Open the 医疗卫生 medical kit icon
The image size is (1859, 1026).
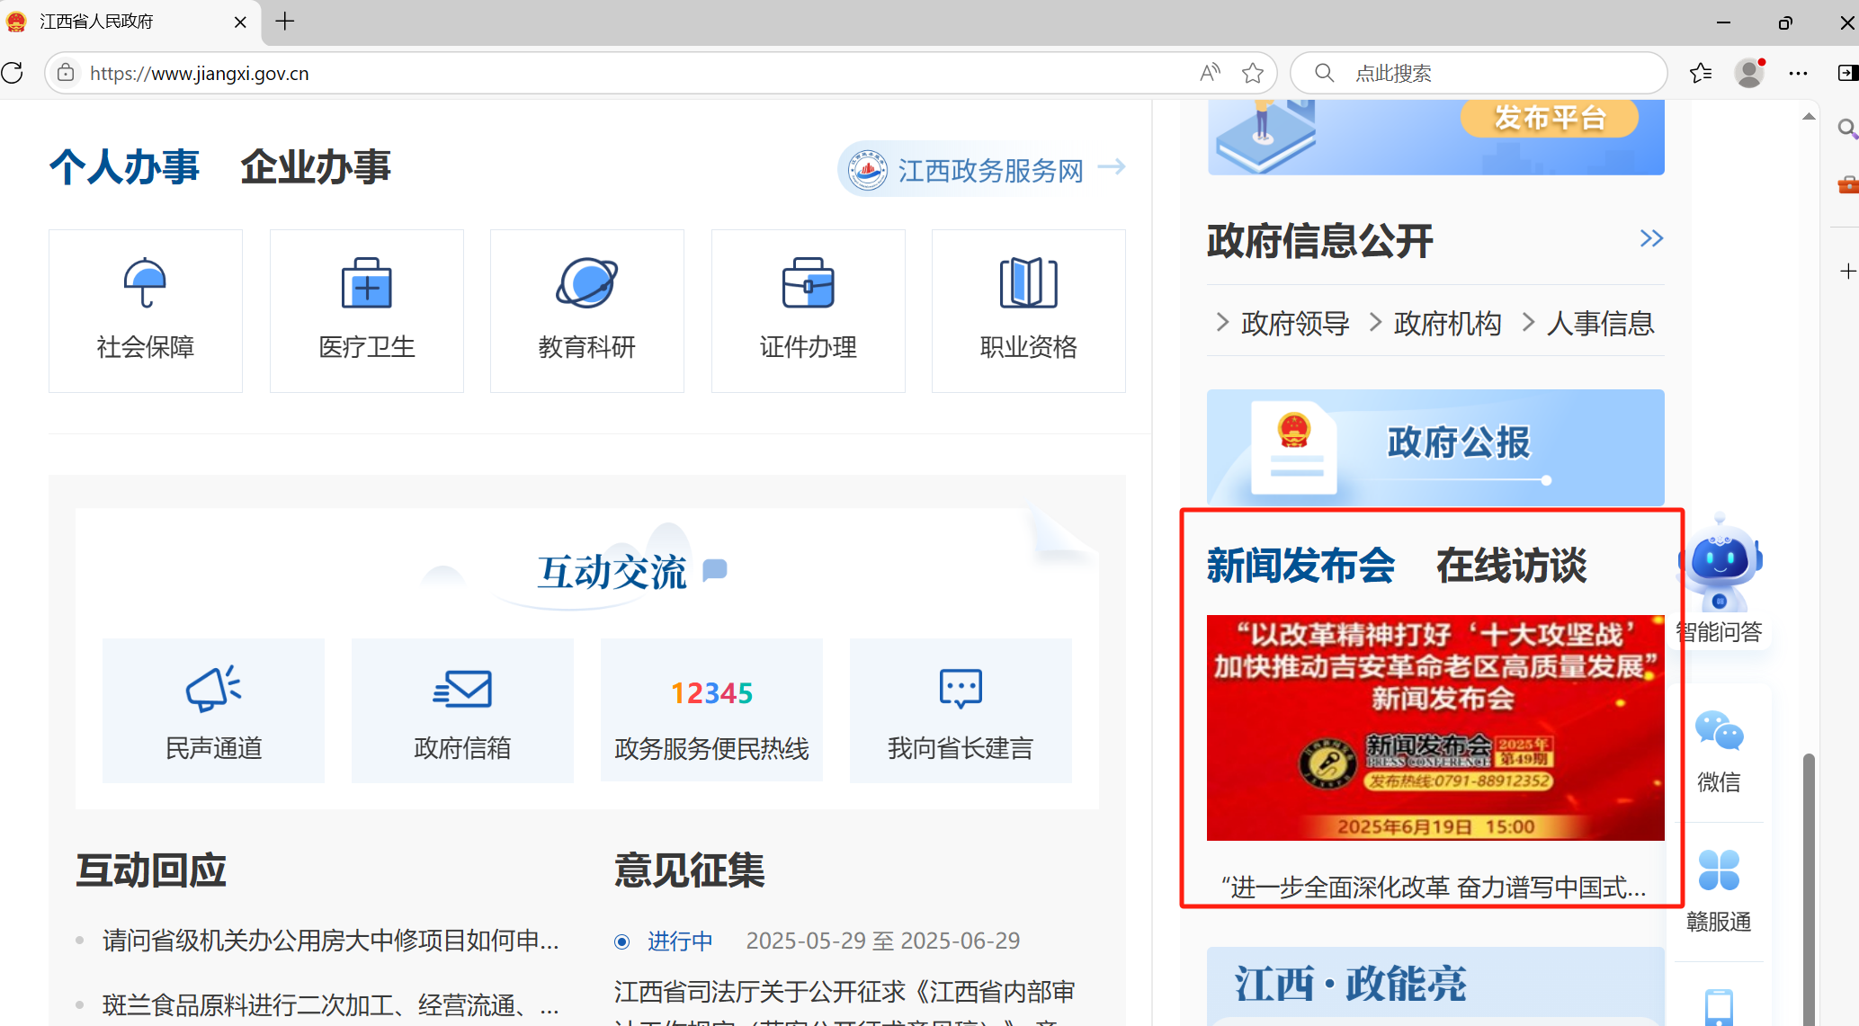pyautogui.click(x=366, y=282)
